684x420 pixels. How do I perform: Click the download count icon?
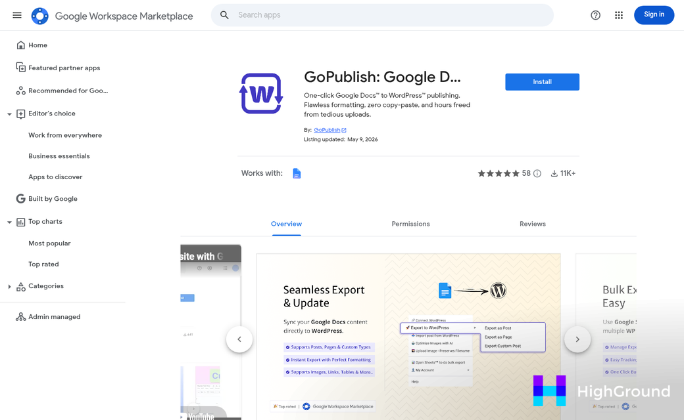[554, 174]
